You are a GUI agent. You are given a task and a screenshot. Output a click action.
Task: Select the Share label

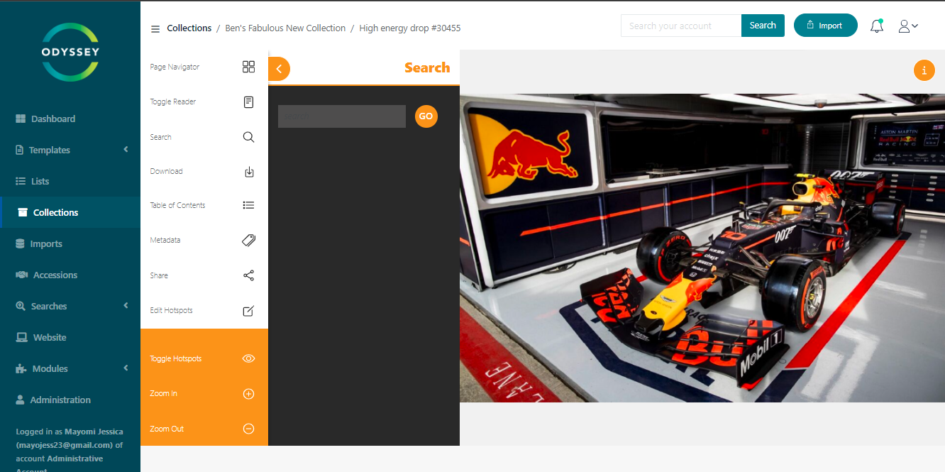tap(159, 275)
